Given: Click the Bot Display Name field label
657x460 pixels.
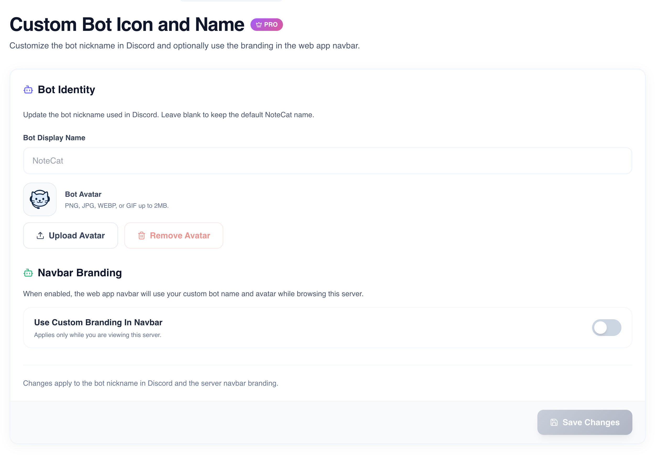Looking at the screenshot, I should [x=54, y=138].
